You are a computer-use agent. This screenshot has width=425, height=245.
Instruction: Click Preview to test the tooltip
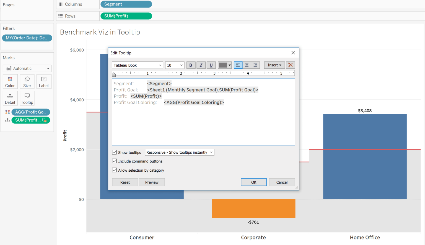pyautogui.click(x=152, y=182)
